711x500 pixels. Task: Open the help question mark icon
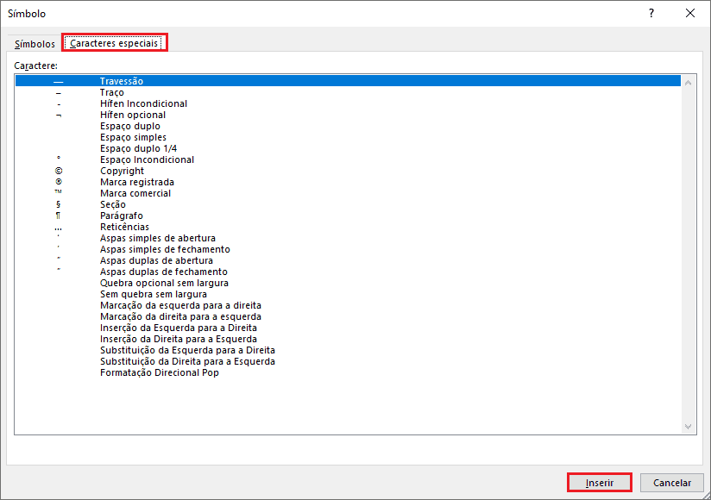pos(651,13)
